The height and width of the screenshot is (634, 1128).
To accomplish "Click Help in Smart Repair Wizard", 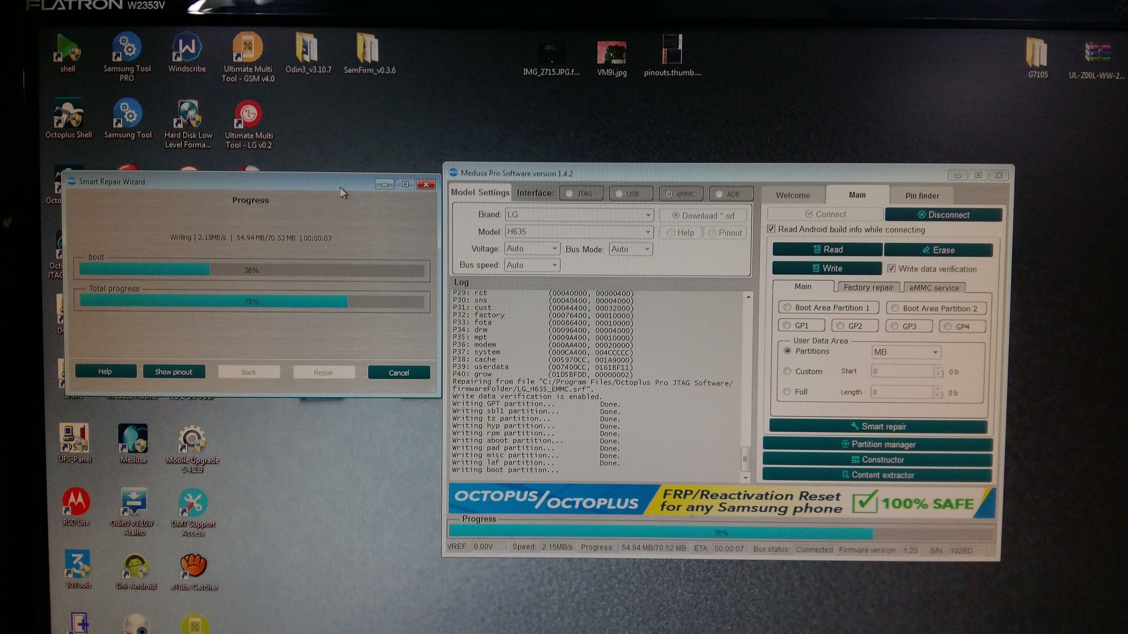I will pyautogui.click(x=105, y=372).
